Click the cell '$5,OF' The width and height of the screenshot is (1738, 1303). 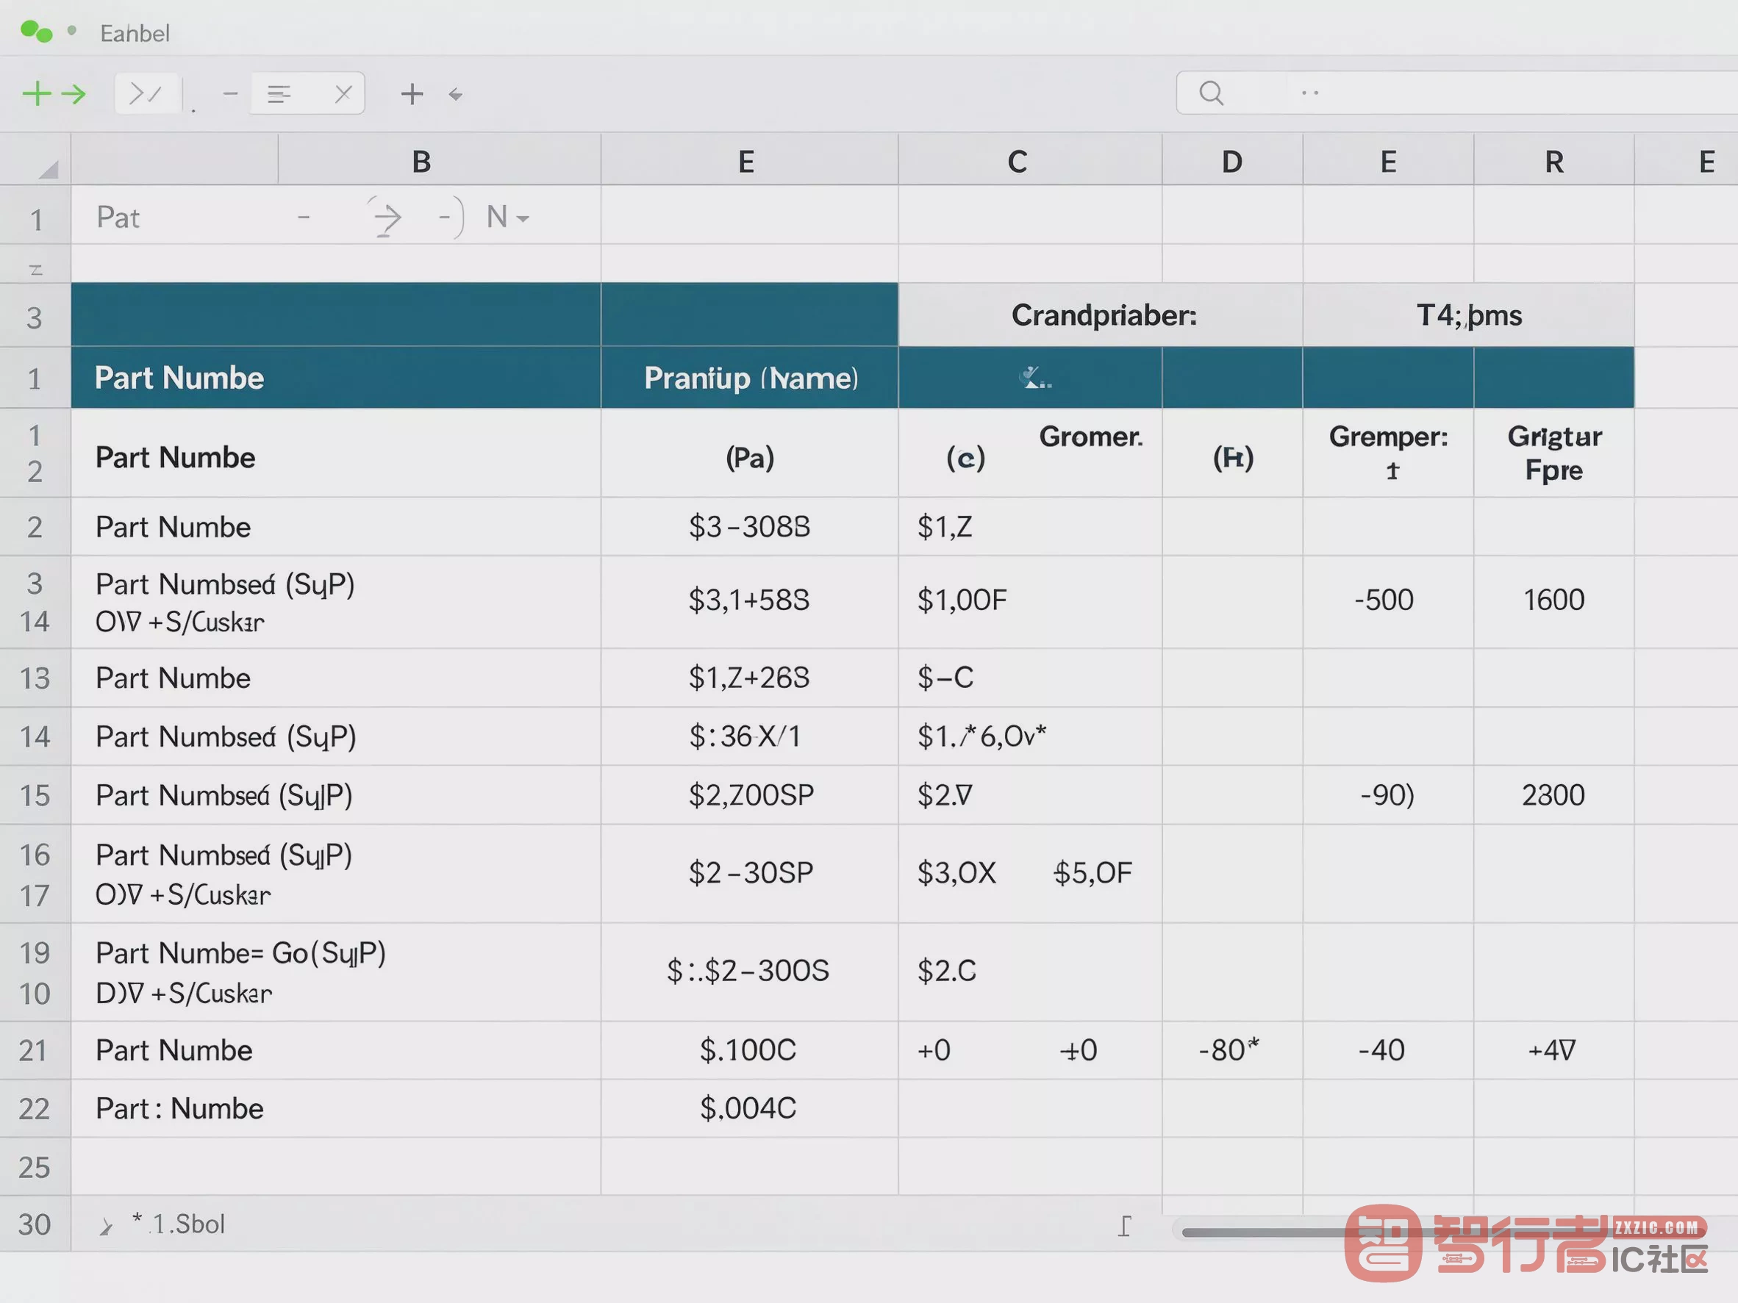pos(1093,872)
